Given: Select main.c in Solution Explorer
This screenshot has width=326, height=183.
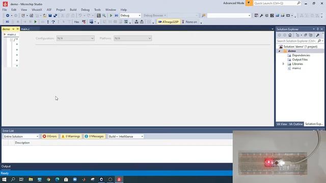Looking at the screenshot, I should [x=296, y=68].
